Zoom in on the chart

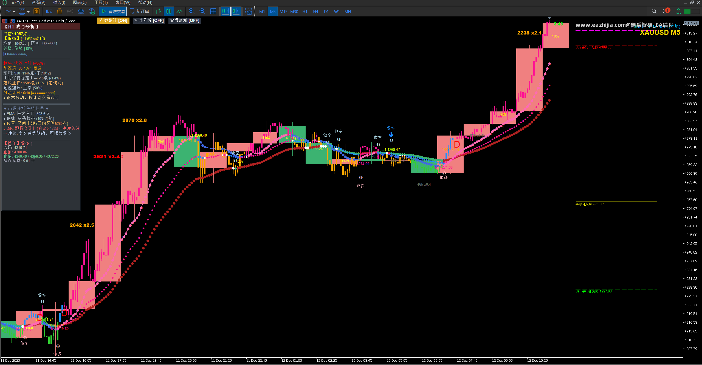[x=192, y=12]
